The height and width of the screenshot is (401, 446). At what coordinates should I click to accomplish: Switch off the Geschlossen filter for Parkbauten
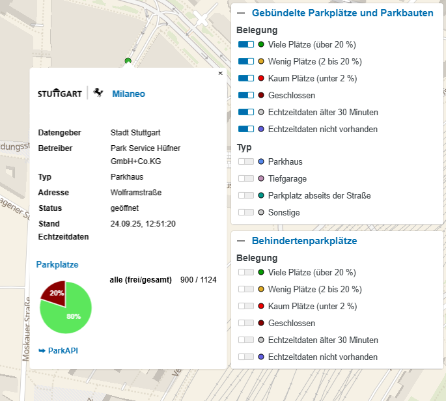coord(246,95)
